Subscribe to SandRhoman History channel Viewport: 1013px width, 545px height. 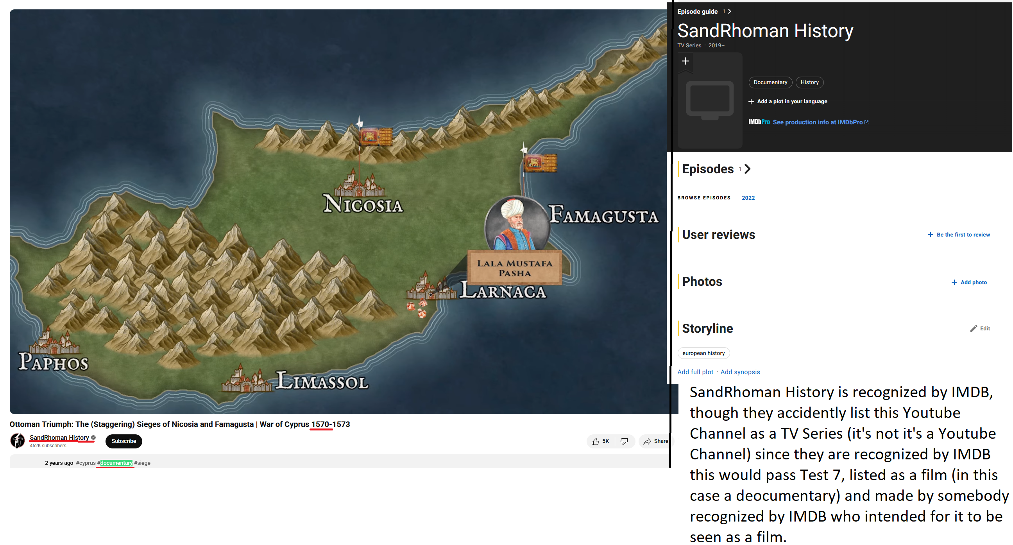coord(123,441)
